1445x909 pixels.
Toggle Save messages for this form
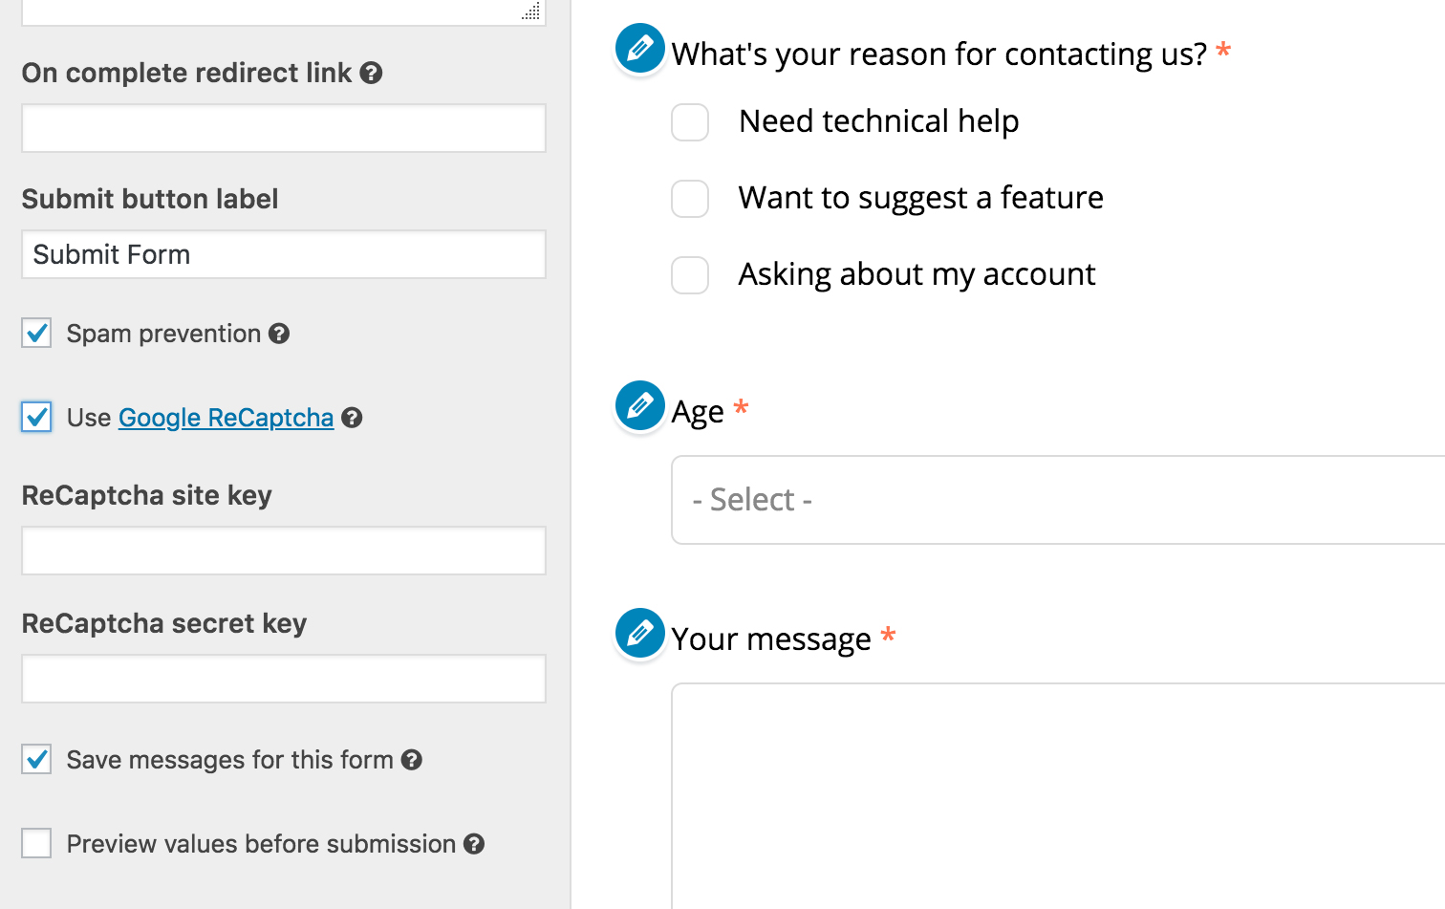(x=36, y=760)
